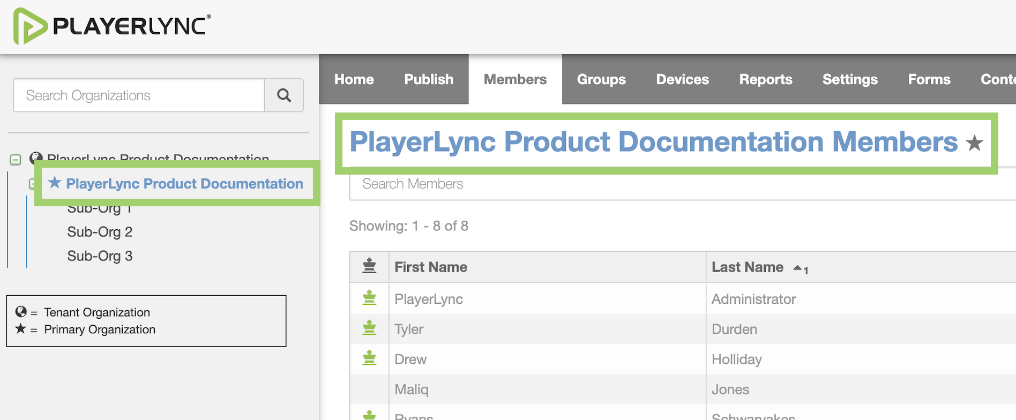The image size is (1016, 420).
Task: Collapse the top-level tenant organization tree
Action: [16, 160]
